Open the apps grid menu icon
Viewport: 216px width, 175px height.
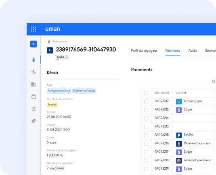click(34, 29)
